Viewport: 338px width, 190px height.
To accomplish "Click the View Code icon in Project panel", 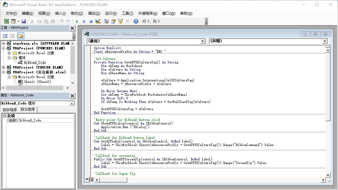I will click(x=5, y=36).
